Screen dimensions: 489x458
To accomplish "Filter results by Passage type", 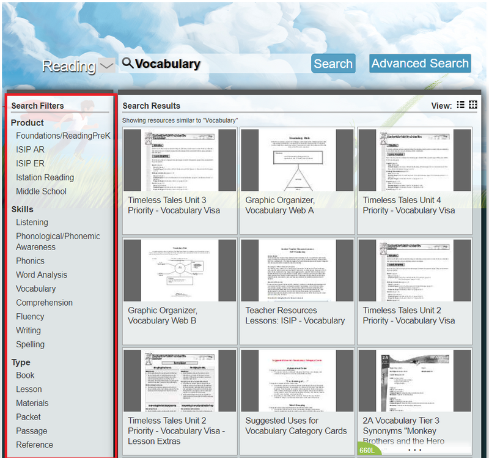I will click(32, 431).
